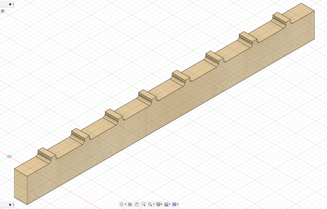327x209 pixels.
Task: Toggle the bottom-left panel expand button
Action: tap(10, 205)
